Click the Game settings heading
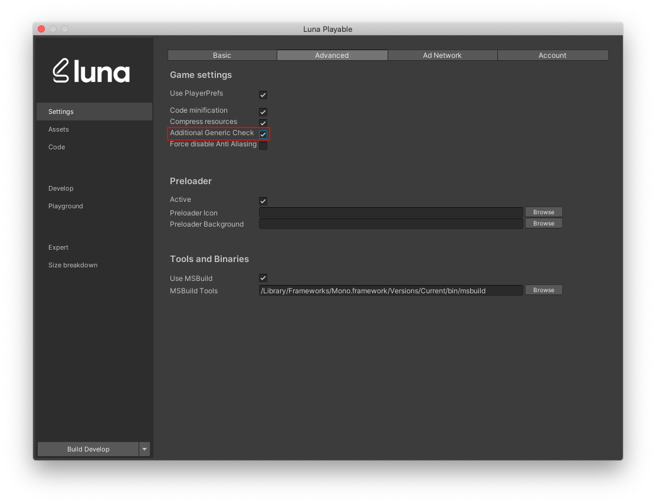 (201, 75)
